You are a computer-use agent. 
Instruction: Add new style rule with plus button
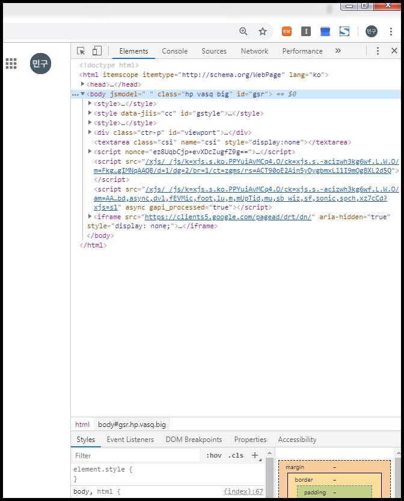[x=255, y=455]
